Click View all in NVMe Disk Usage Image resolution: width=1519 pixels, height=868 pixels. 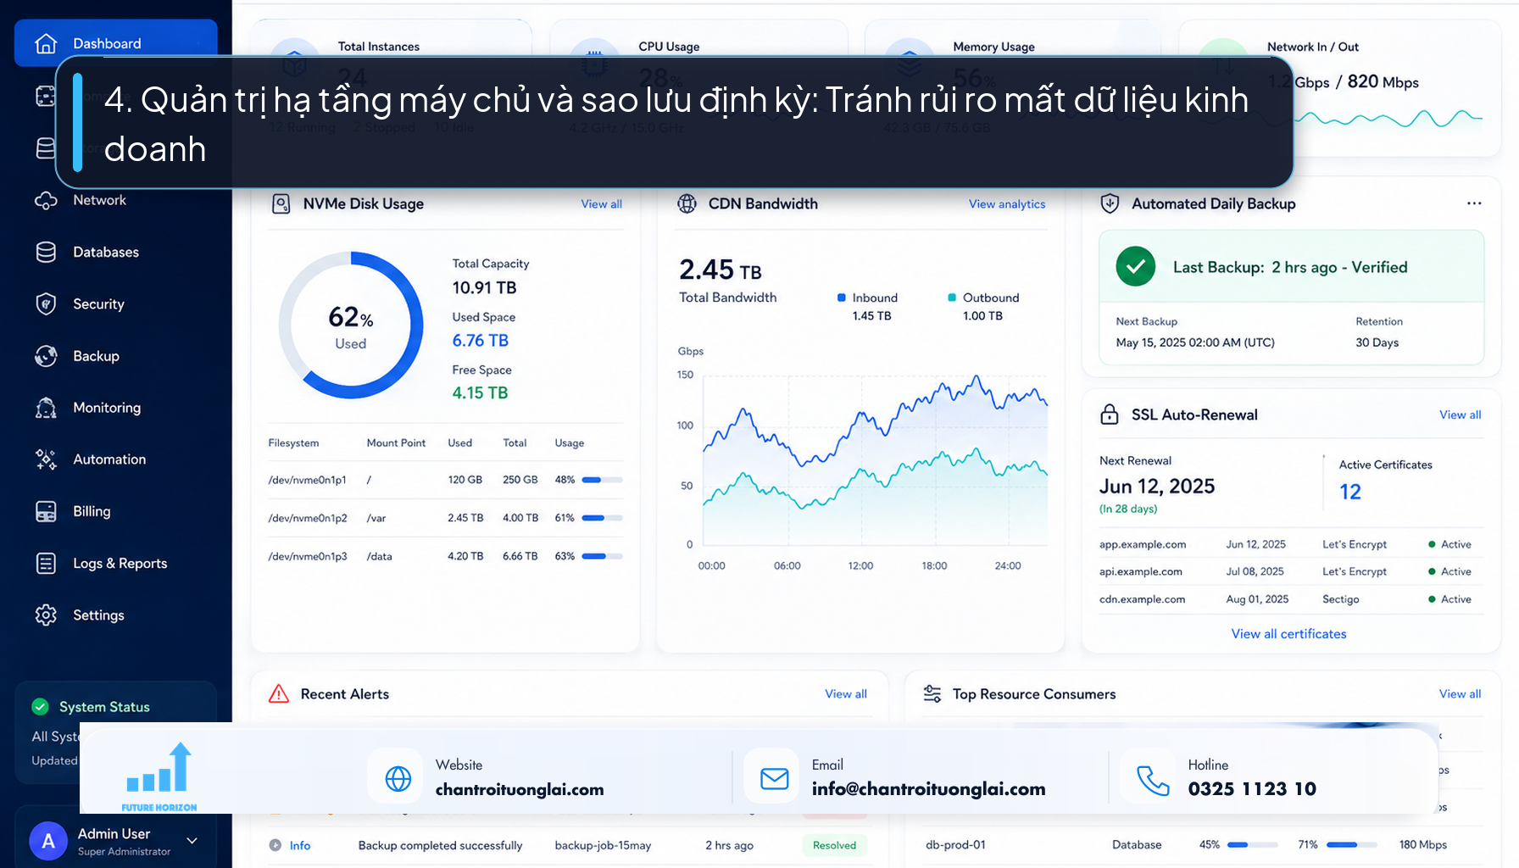click(601, 204)
